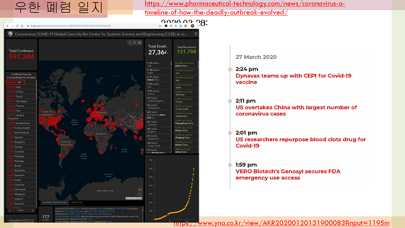405x228 pixels.
Task: Click the Johns Hopkins shield logo
Action: point(10,34)
